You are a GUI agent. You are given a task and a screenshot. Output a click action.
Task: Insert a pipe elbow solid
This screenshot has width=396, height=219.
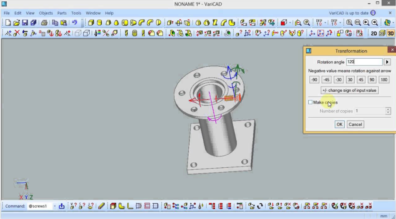click(142, 23)
